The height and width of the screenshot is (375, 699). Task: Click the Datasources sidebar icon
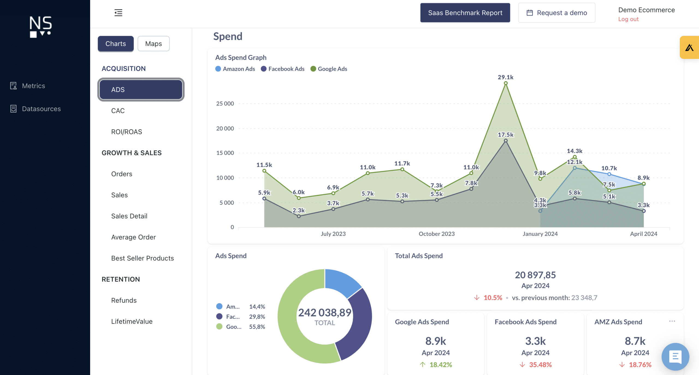(x=13, y=109)
